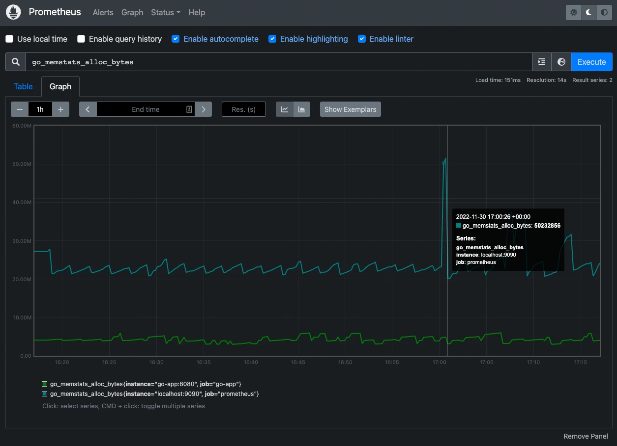Click the 1h range input field
The image size is (617, 446).
pyautogui.click(x=40, y=109)
